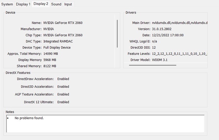Viewport: 219px width, 140px height.
Task: Click the Drivers panel horizontal scrollbar
Action: point(153,65)
